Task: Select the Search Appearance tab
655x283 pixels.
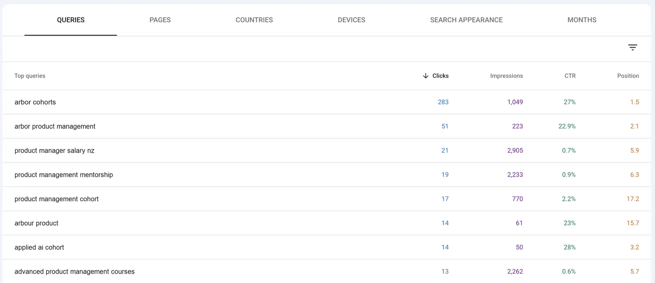Action: (x=466, y=20)
